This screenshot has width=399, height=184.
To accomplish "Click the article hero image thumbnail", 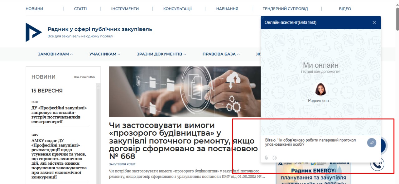I will (x=185, y=92).
